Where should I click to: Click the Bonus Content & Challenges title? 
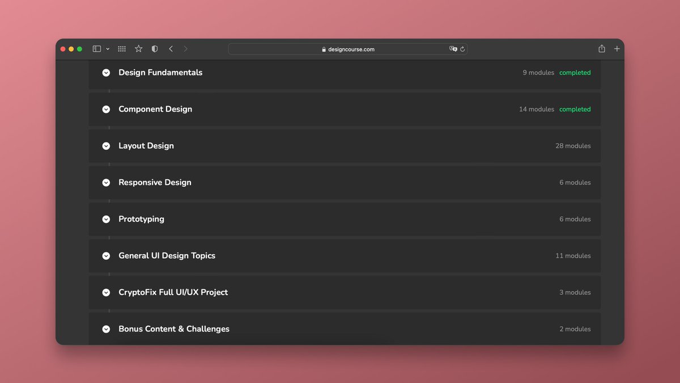click(174, 329)
